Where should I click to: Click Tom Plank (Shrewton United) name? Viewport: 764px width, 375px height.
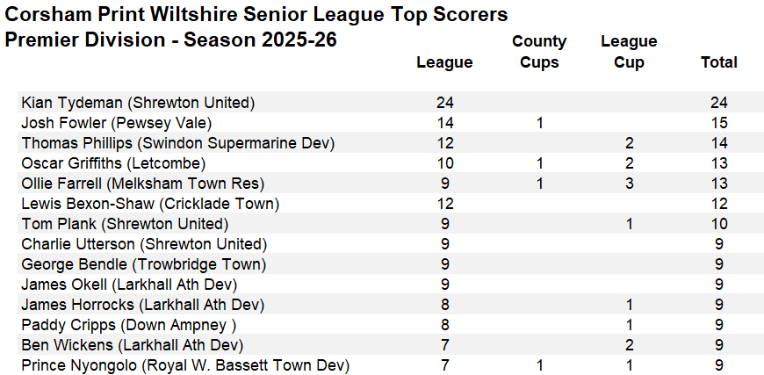click(x=125, y=224)
